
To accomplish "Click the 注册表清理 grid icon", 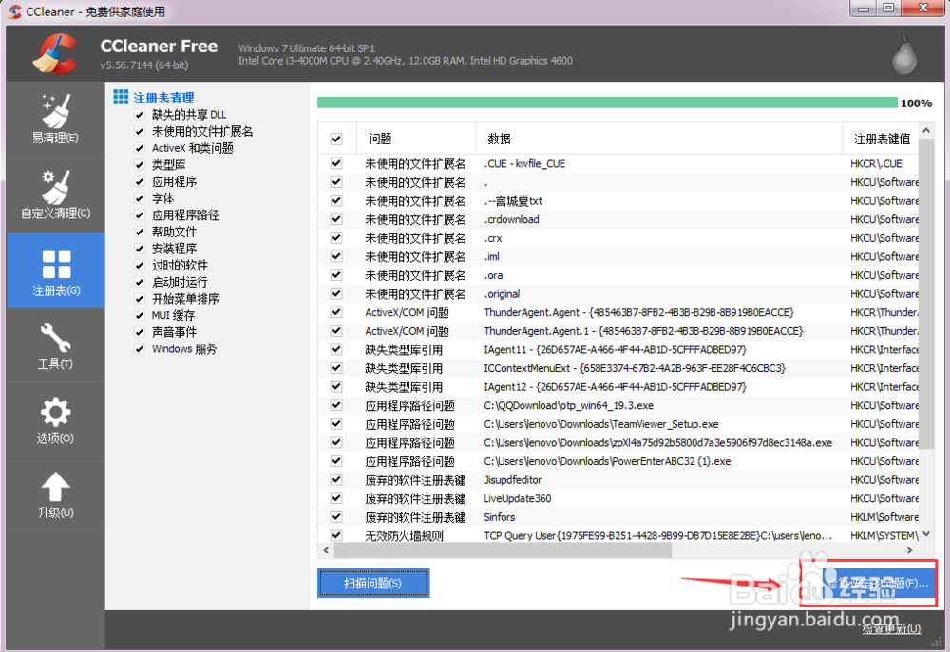I will 121,97.
